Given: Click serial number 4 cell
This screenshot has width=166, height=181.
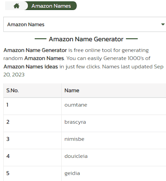Looking at the screenshot, I should coord(32,158).
